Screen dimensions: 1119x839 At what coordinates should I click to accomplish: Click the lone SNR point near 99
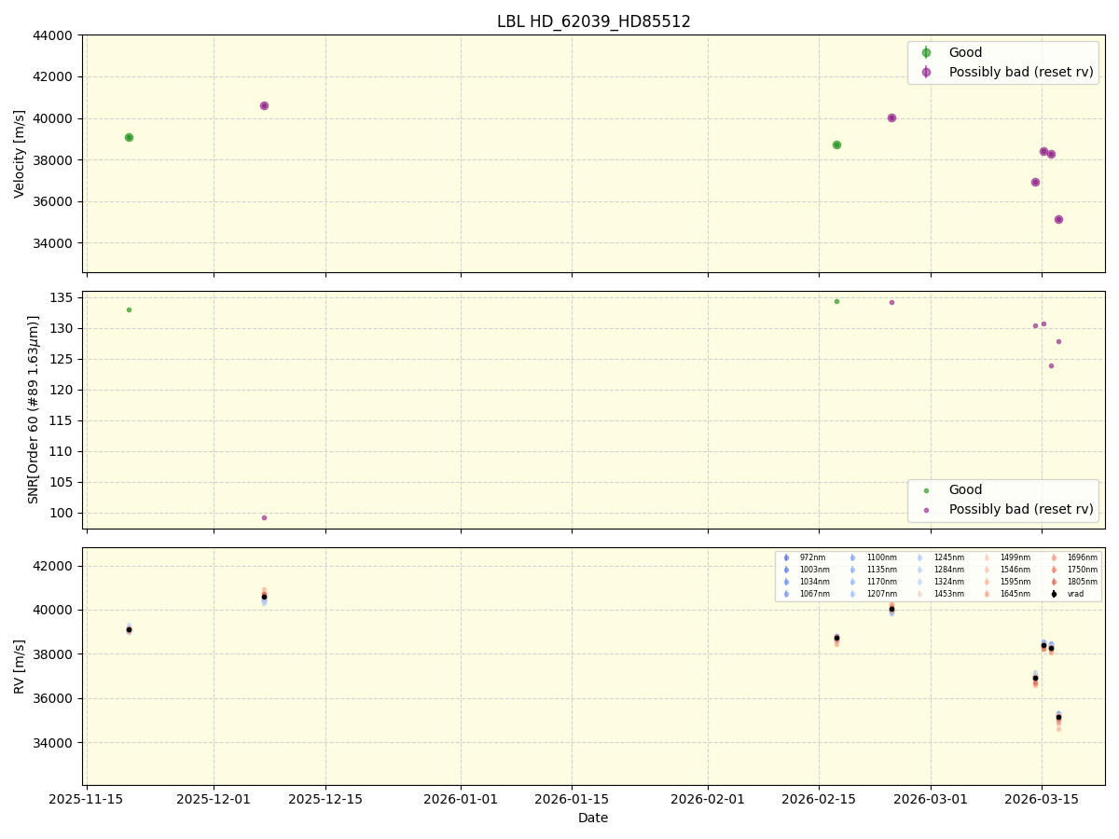pyautogui.click(x=264, y=516)
